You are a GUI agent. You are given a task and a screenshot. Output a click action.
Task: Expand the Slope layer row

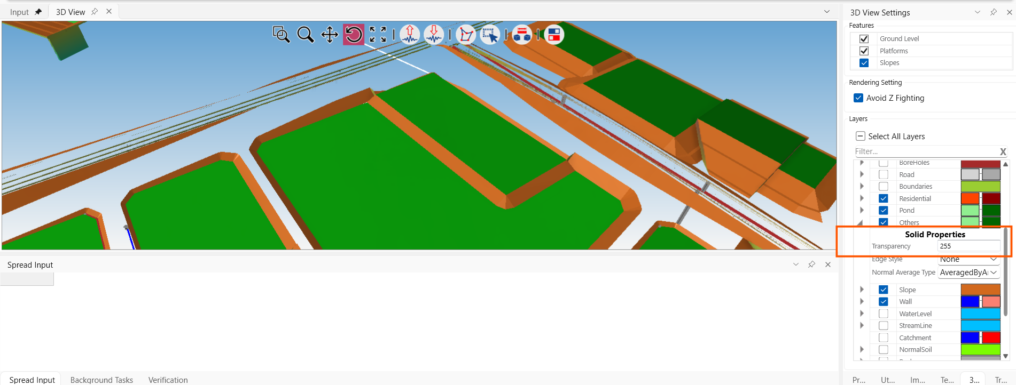click(862, 290)
